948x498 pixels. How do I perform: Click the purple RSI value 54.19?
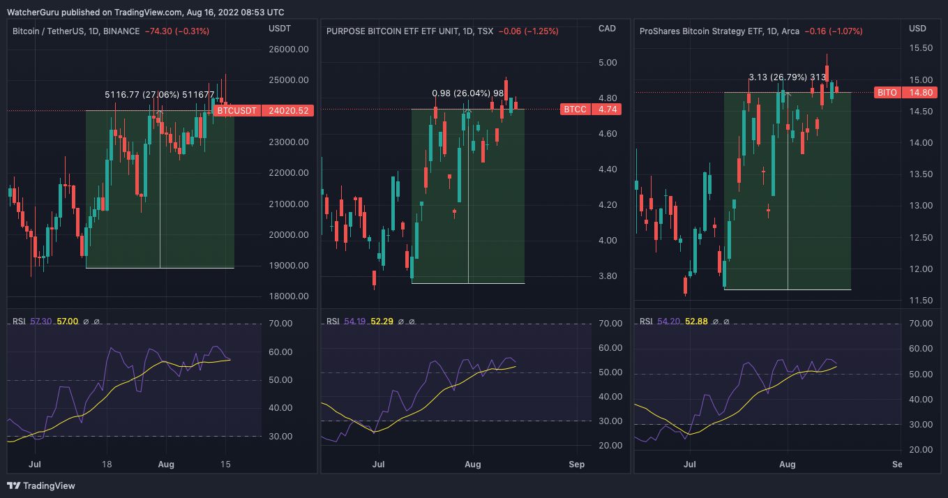coord(355,322)
